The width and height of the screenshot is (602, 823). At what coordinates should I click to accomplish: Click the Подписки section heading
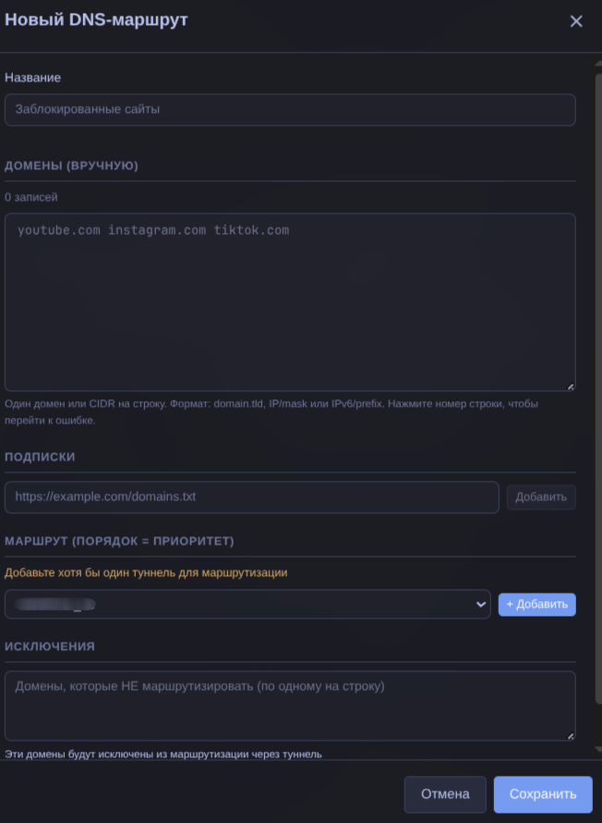point(40,457)
